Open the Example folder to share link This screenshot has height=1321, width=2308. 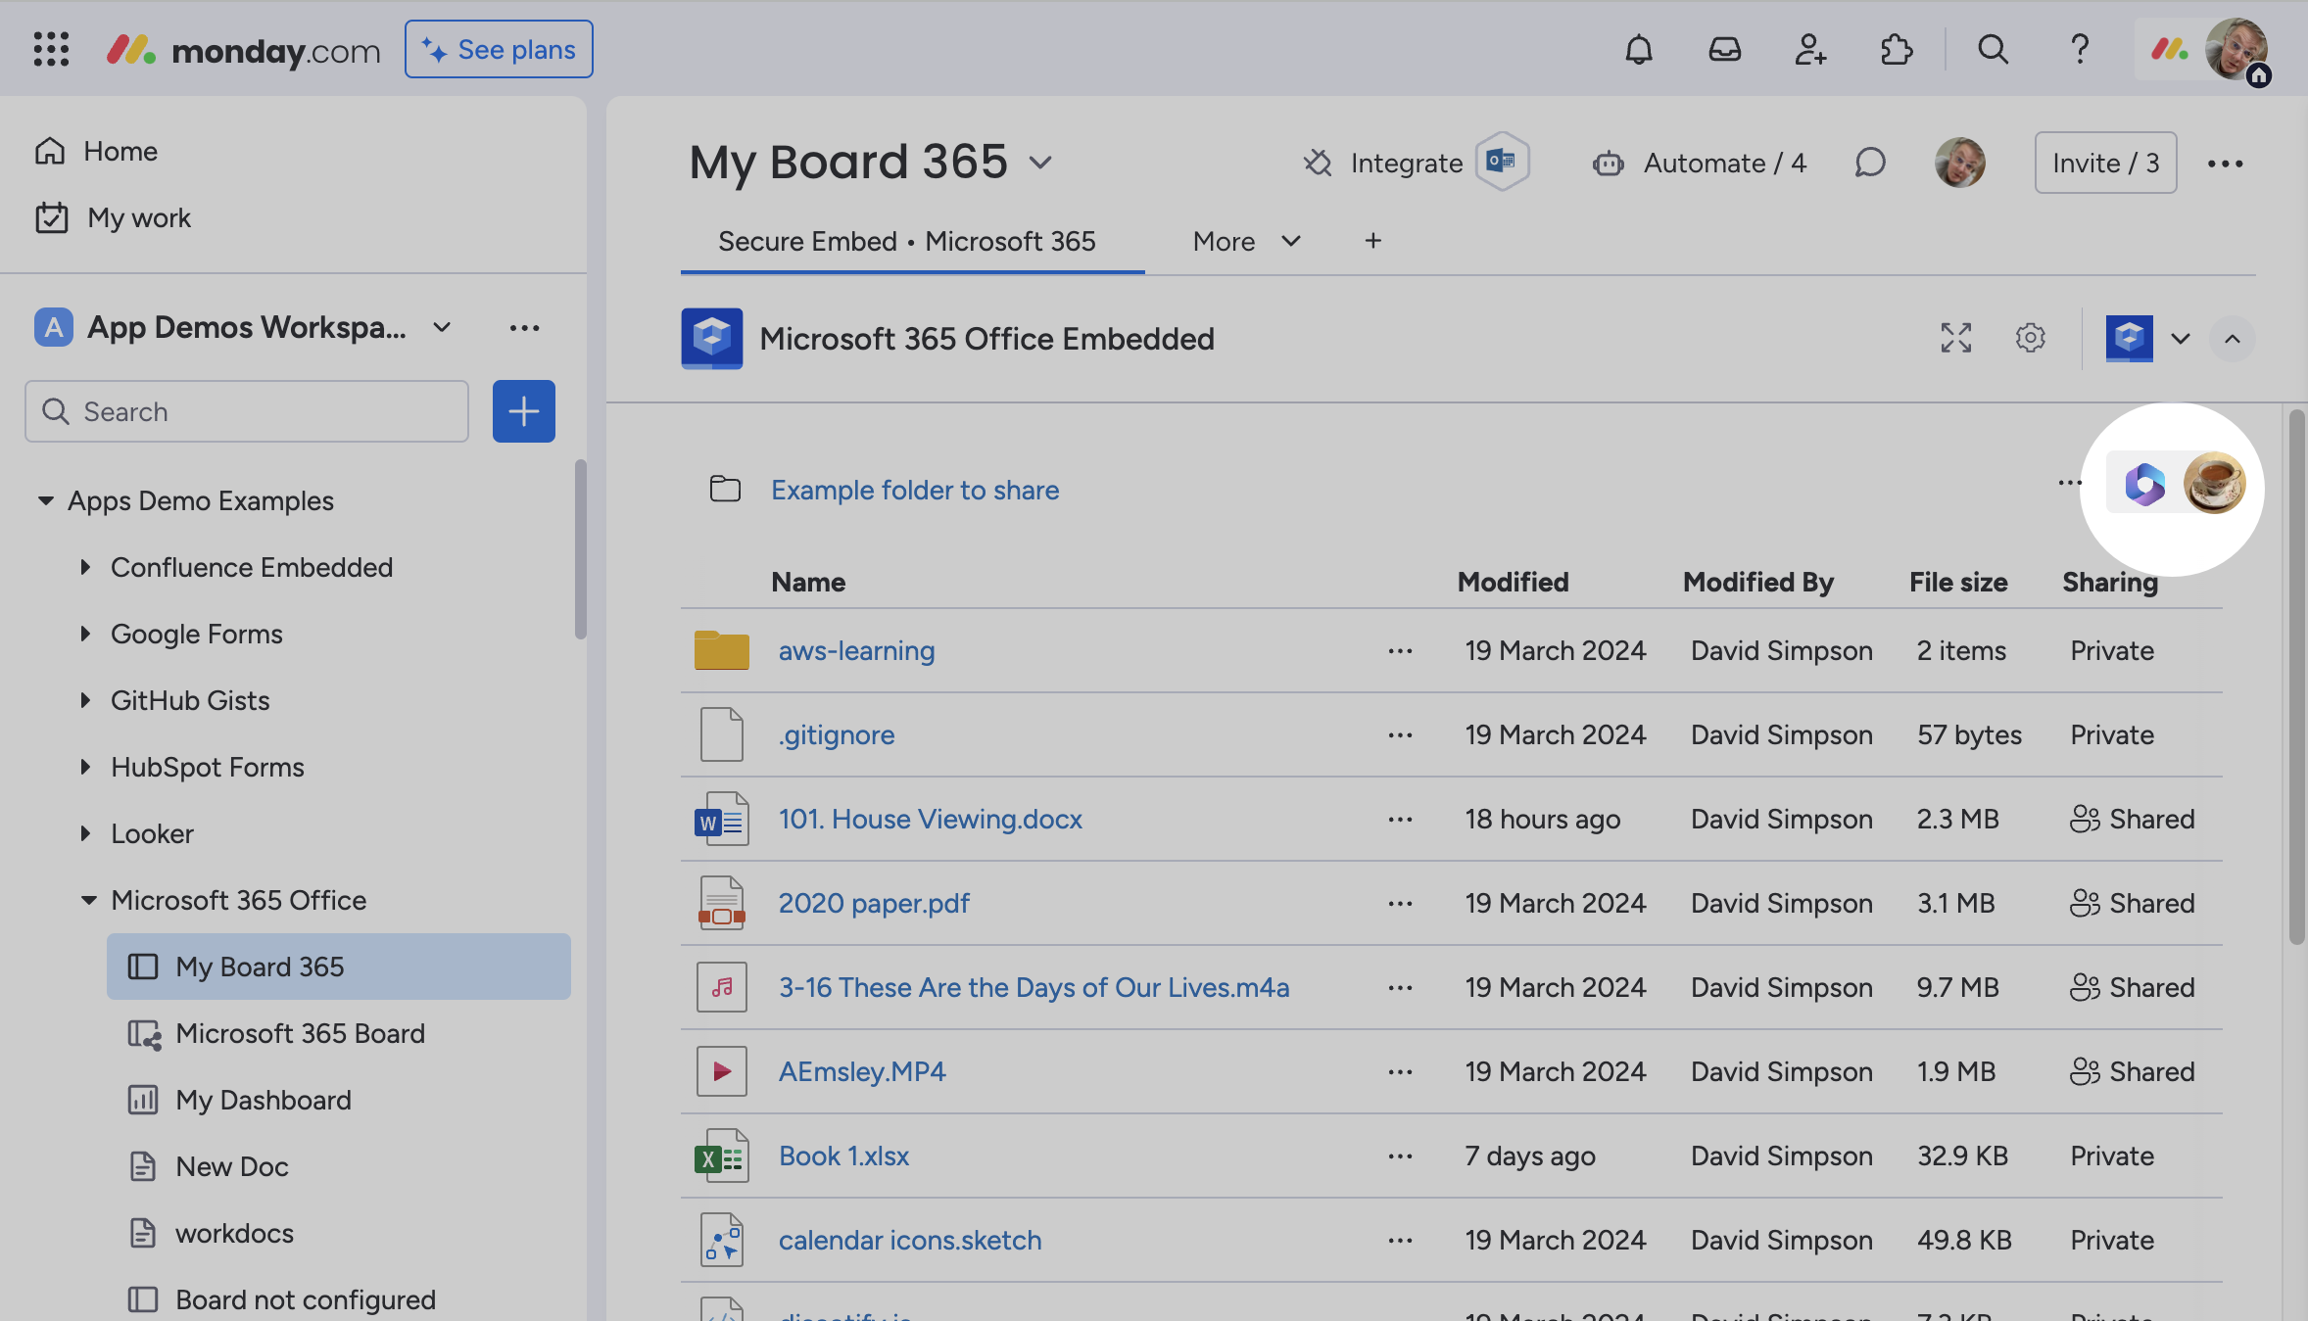click(x=915, y=490)
